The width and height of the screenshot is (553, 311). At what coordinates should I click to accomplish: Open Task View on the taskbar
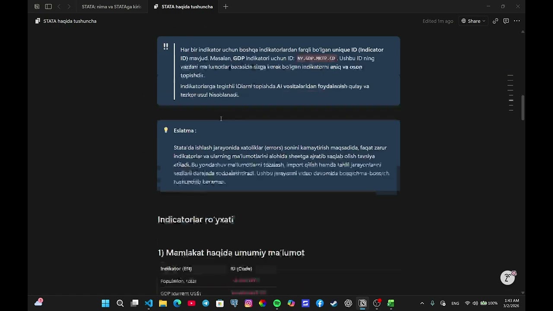(x=134, y=303)
